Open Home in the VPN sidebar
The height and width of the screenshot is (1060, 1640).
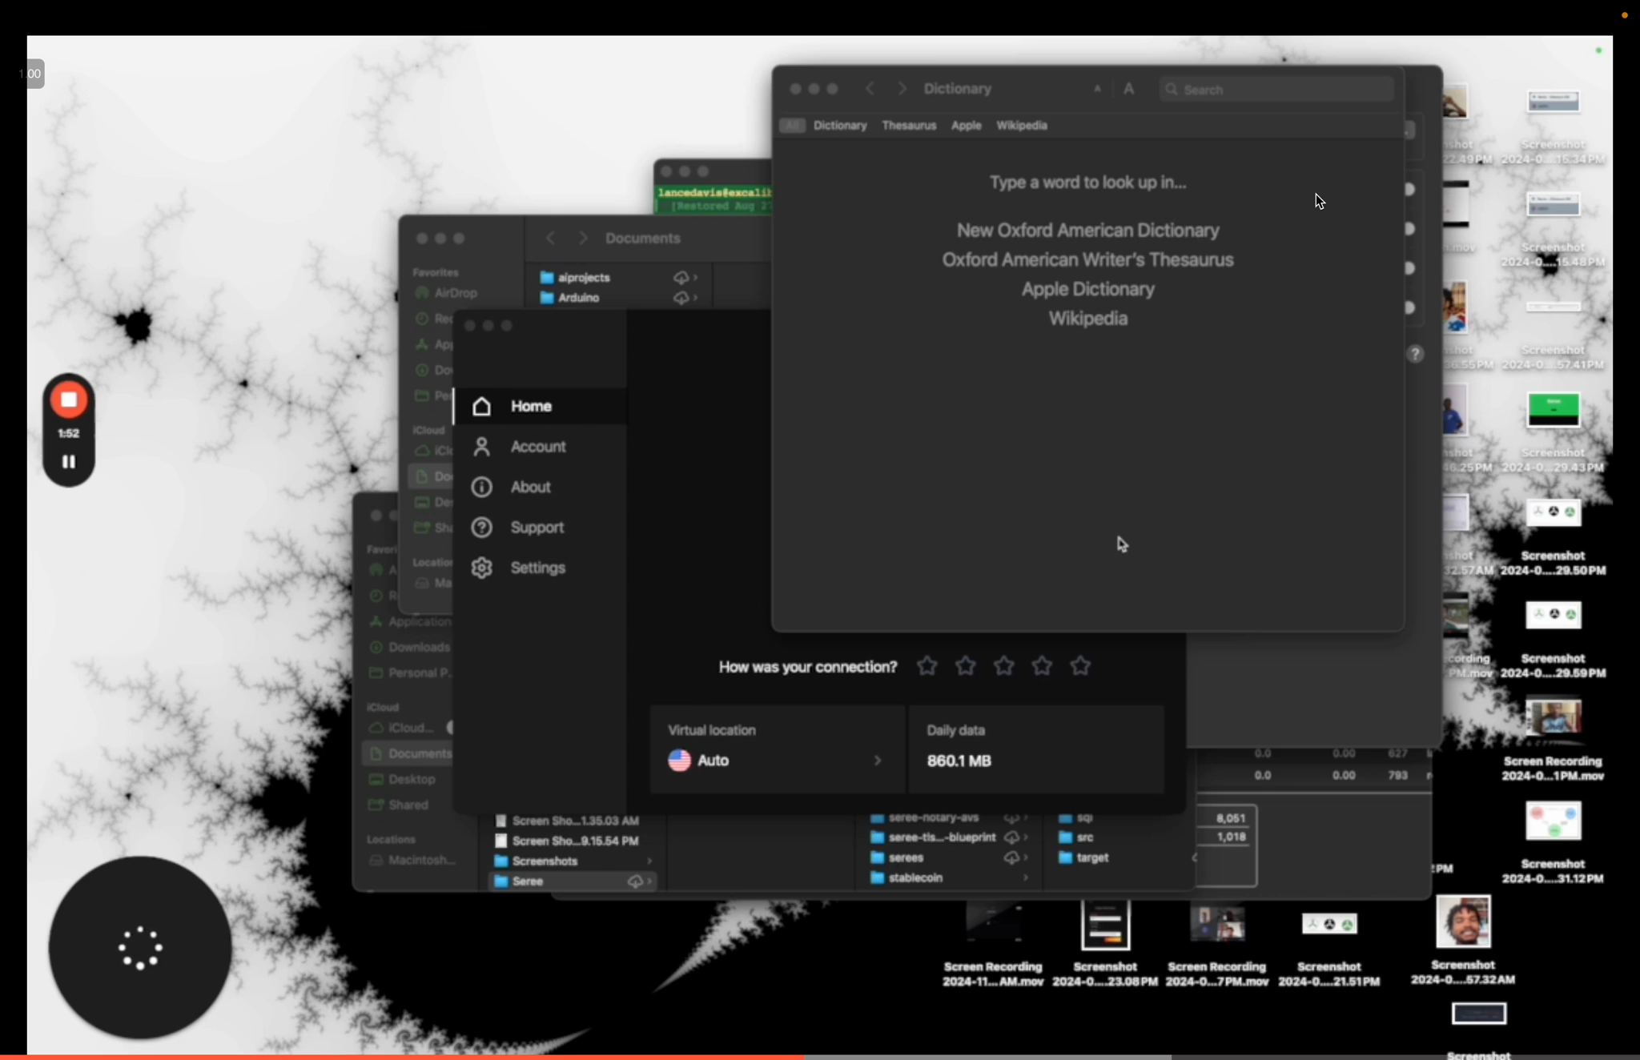[x=541, y=407]
